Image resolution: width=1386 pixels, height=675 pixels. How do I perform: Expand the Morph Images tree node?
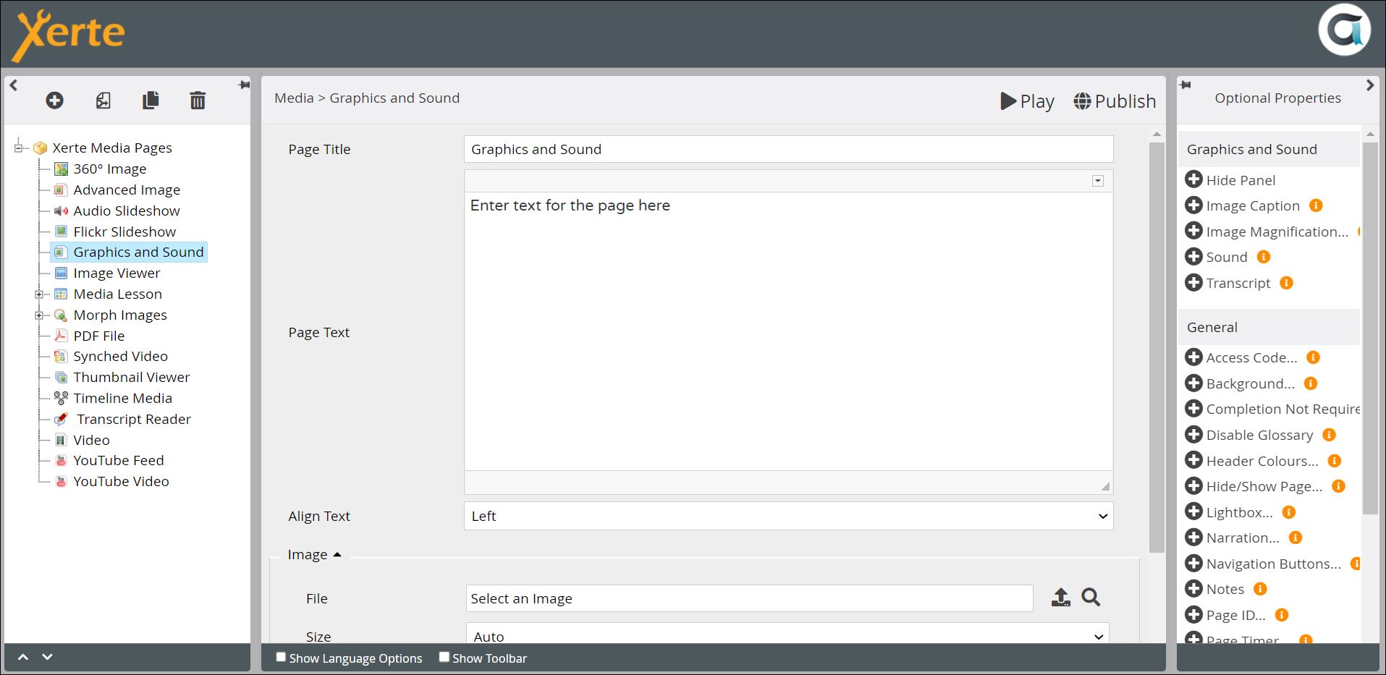tap(39, 315)
